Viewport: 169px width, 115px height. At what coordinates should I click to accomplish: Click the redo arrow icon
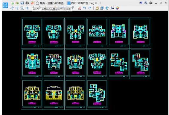[90, 8]
